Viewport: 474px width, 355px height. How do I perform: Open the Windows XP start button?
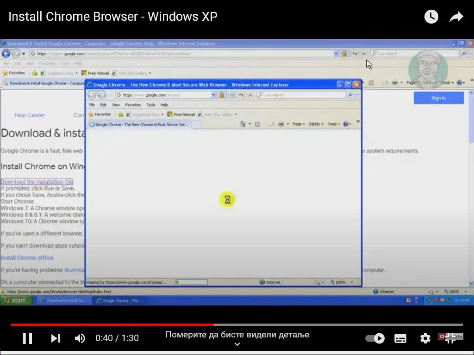tap(17, 300)
